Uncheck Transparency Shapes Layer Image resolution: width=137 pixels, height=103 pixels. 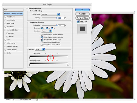pyautogui.click(x=42, y=40)
